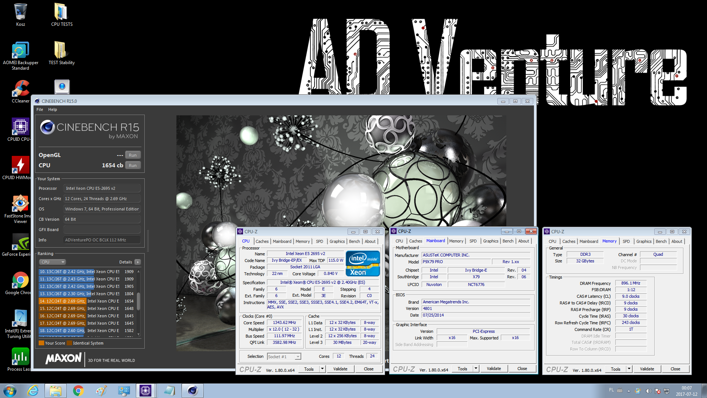This screenshot has width=707, height=398.
Task: Open Socket #1 selection dropdown
Action: [284, 356]
